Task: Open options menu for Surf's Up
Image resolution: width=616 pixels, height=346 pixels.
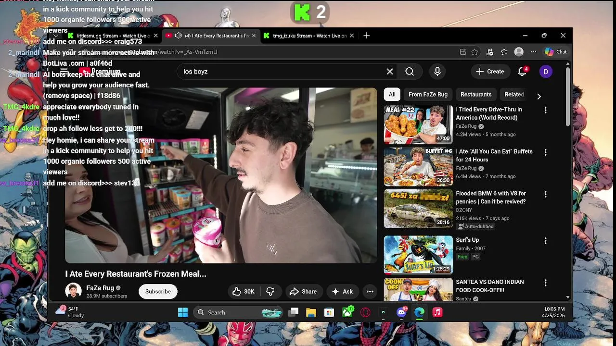Action: (x=545, y=241)
